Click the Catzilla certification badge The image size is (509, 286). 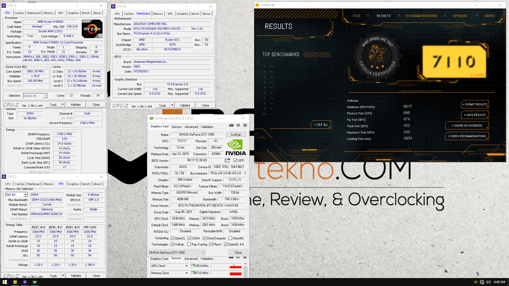click(377, 57)
